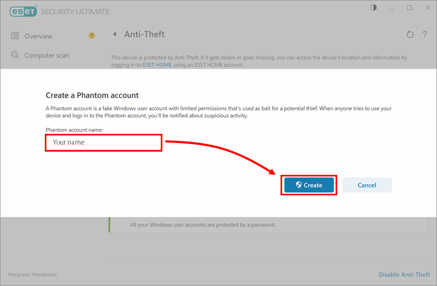Viewport: 437px width, 286px height.
Task: Click the refresh icon in Anti-Theft header
Action: (x=410, y=35)
